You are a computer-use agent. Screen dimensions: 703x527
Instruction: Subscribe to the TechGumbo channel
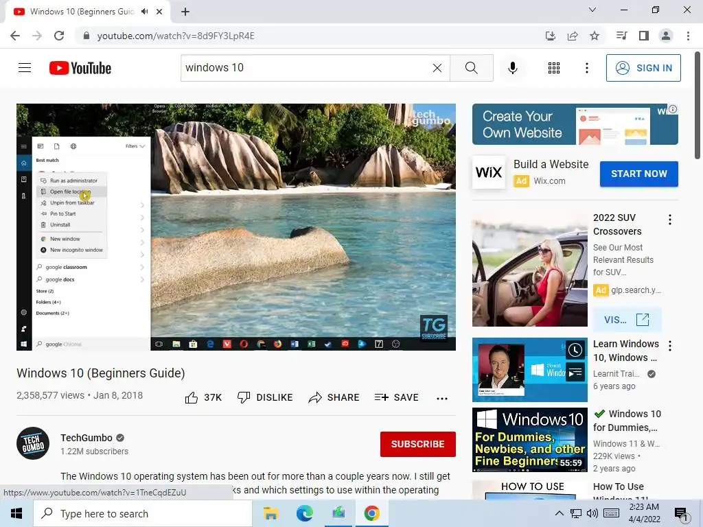point(418,444)
